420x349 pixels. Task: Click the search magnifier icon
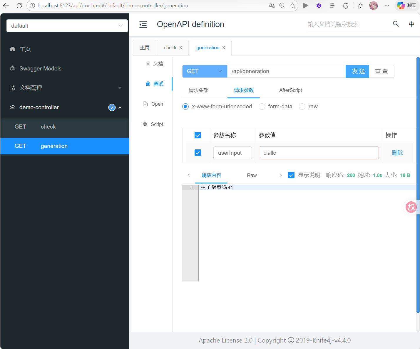click(x=396, y=24)
